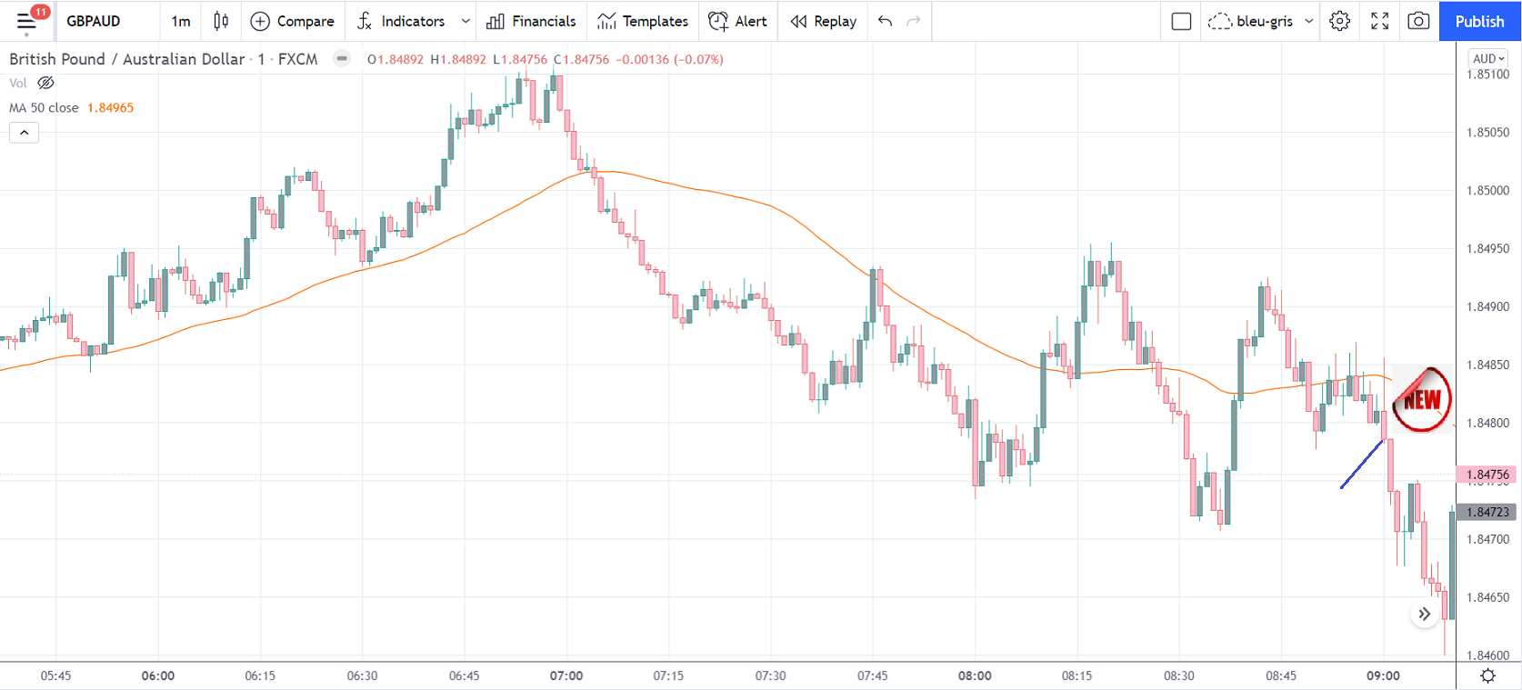Image resolution: width=1522 pixels, height=690 pixels.
Task: Open the bleu-gris layout dropdown
Action: pyautogui.click(x=1308, y=21)
